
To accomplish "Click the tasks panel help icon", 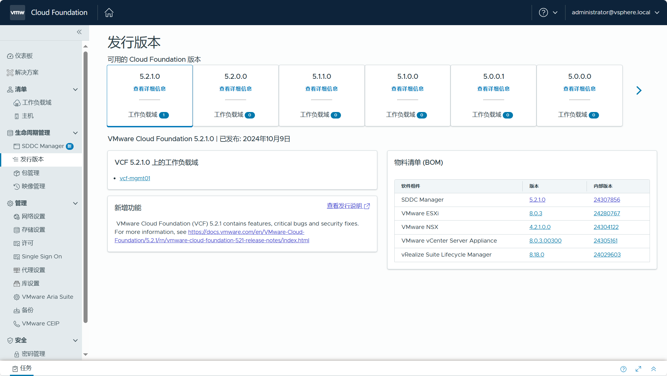I will pos(623,369).
